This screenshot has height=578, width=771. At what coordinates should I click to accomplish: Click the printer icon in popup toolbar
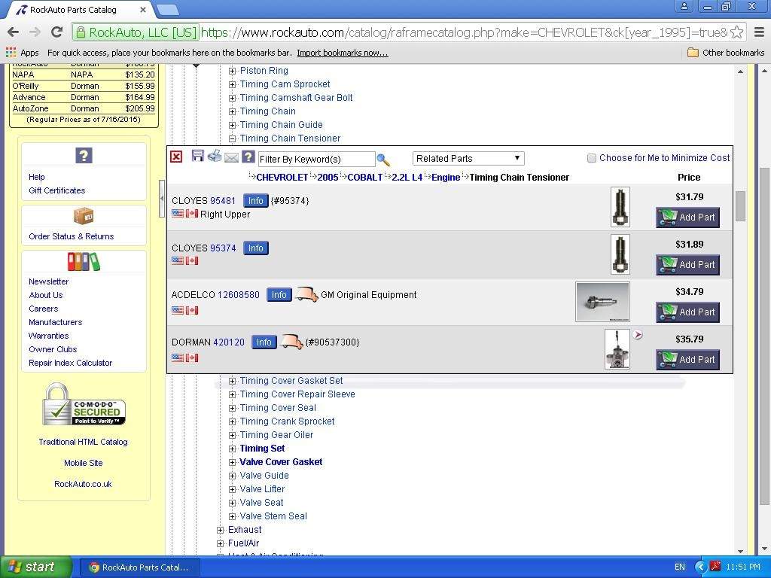click(x=215, y=156)
